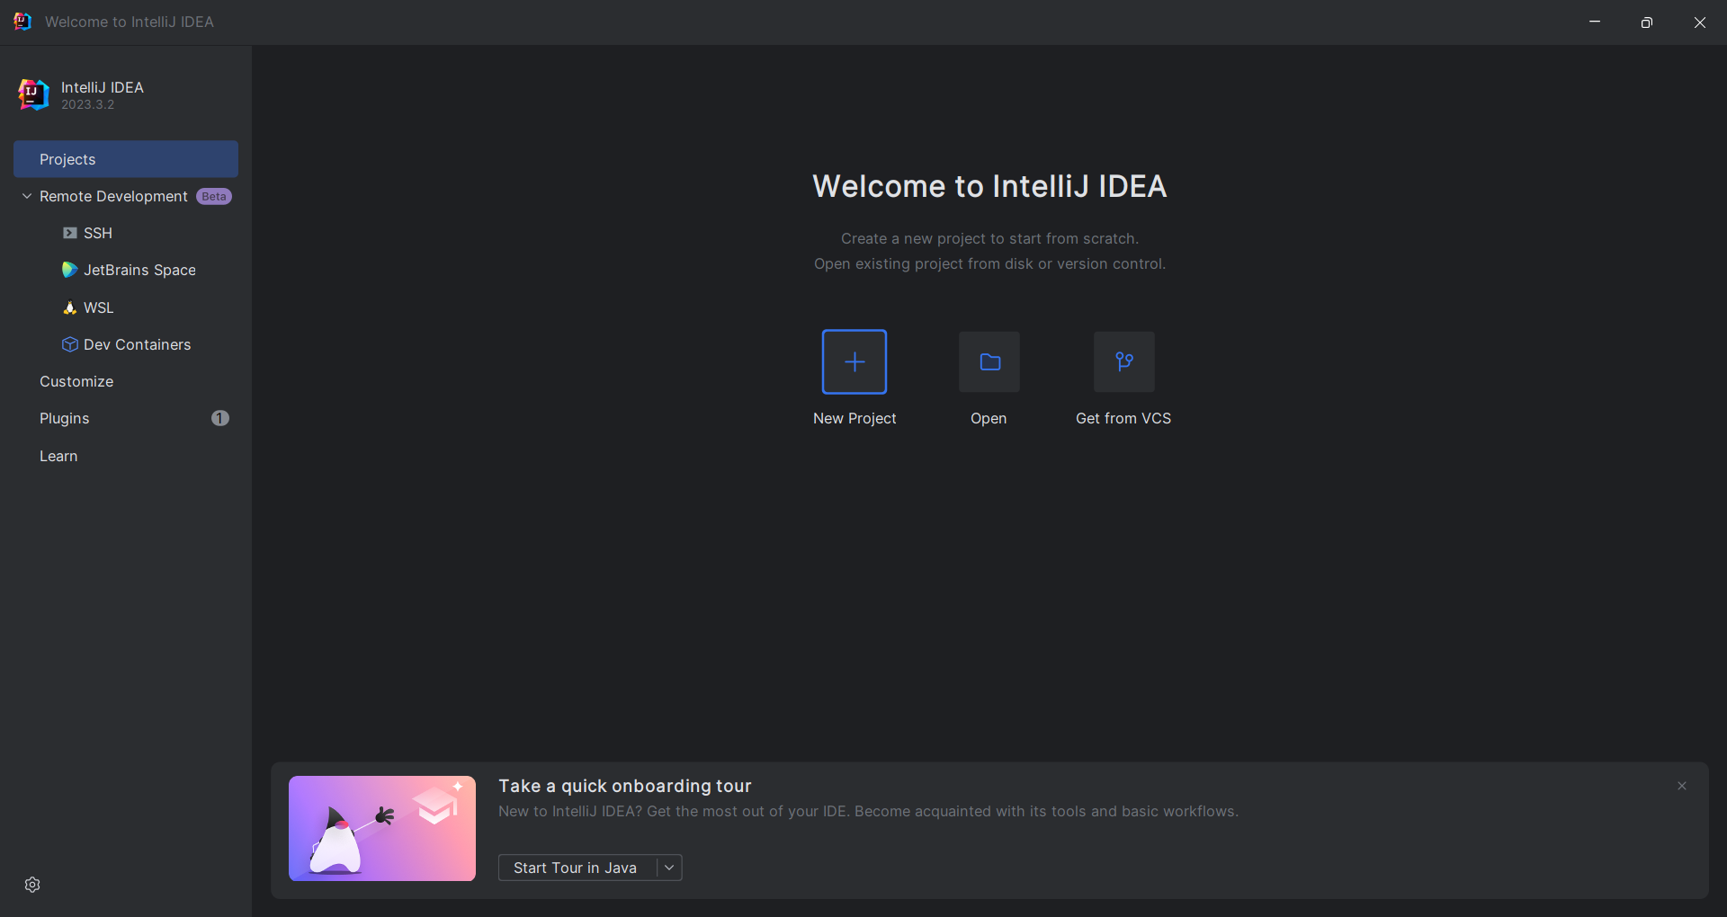
Task: Collapse the Remote Development section
Action: coord(27,196)
